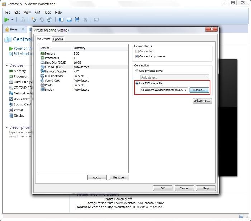
Task: Toggle Connect at power on checkbox
Action: (x=137, y=56)
